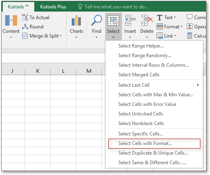This screenshot has width=210, height=175.
Task: Click the Round numbers icon
Action: click(x=25, y=26)
